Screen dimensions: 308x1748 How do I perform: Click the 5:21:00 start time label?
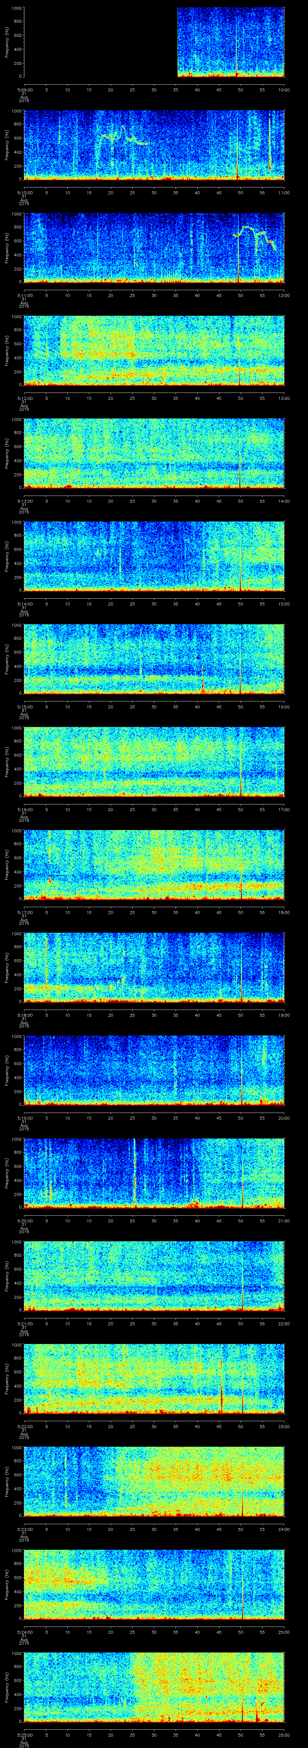(x=24, y=1323)
